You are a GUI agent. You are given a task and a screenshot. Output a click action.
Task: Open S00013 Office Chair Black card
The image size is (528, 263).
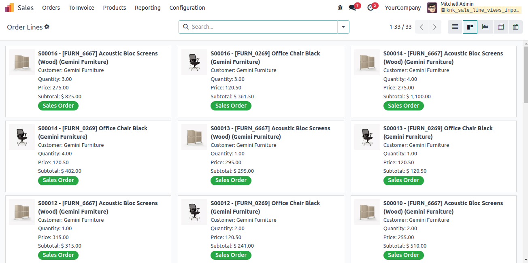point(434,156)
